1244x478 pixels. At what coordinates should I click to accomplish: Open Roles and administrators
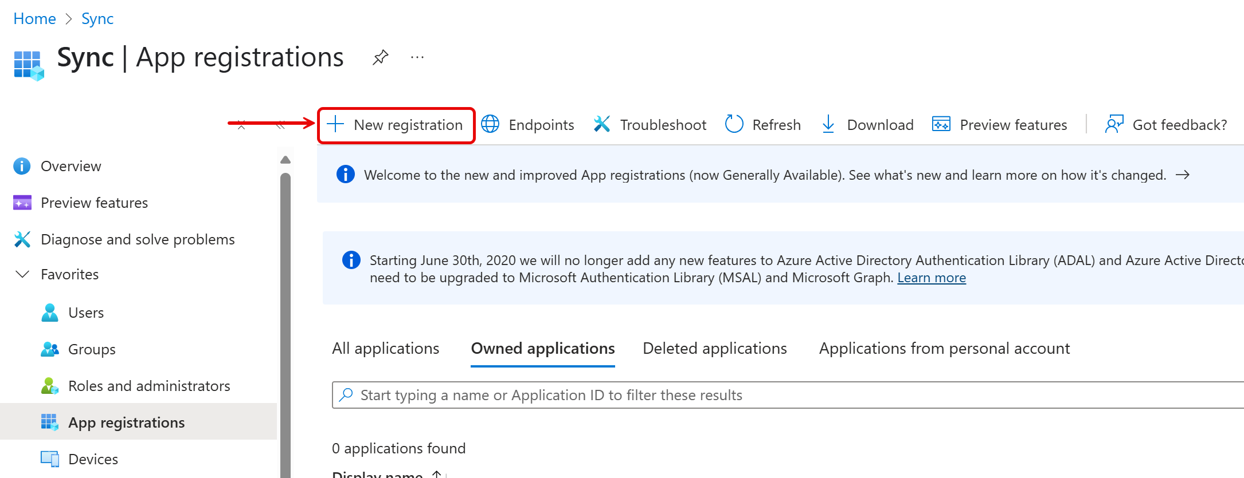pyautogui.click(x=148, y=386)
